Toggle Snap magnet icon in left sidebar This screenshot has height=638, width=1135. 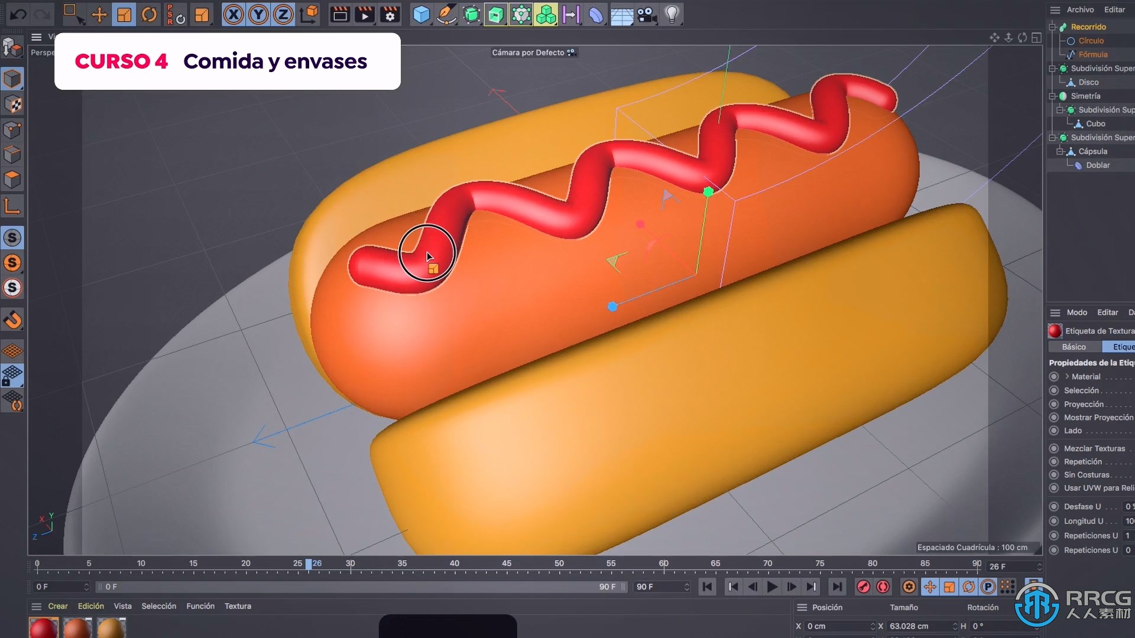click(x=12, y=320)
